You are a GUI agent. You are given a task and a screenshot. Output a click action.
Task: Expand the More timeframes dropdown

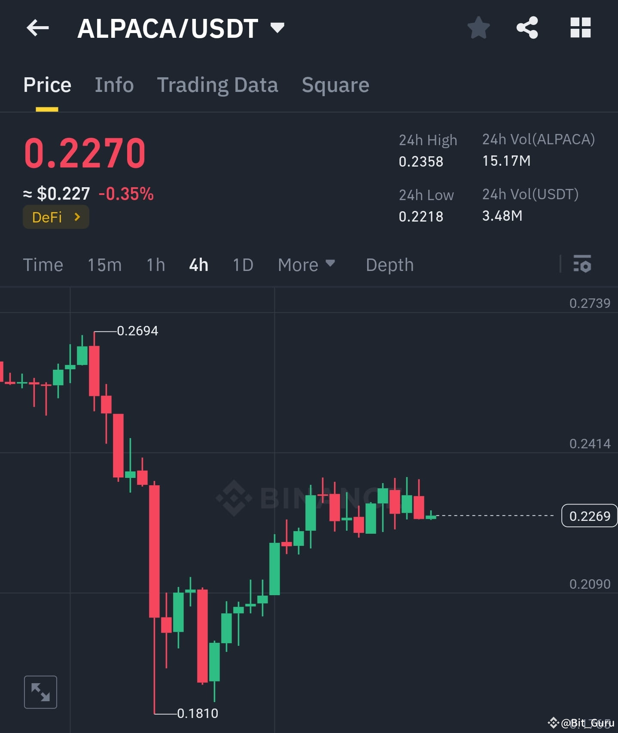coord(306,265)
